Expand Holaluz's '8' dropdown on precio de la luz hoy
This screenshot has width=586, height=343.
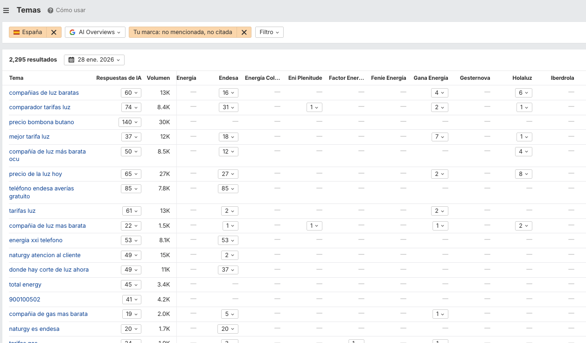point(523,174)
